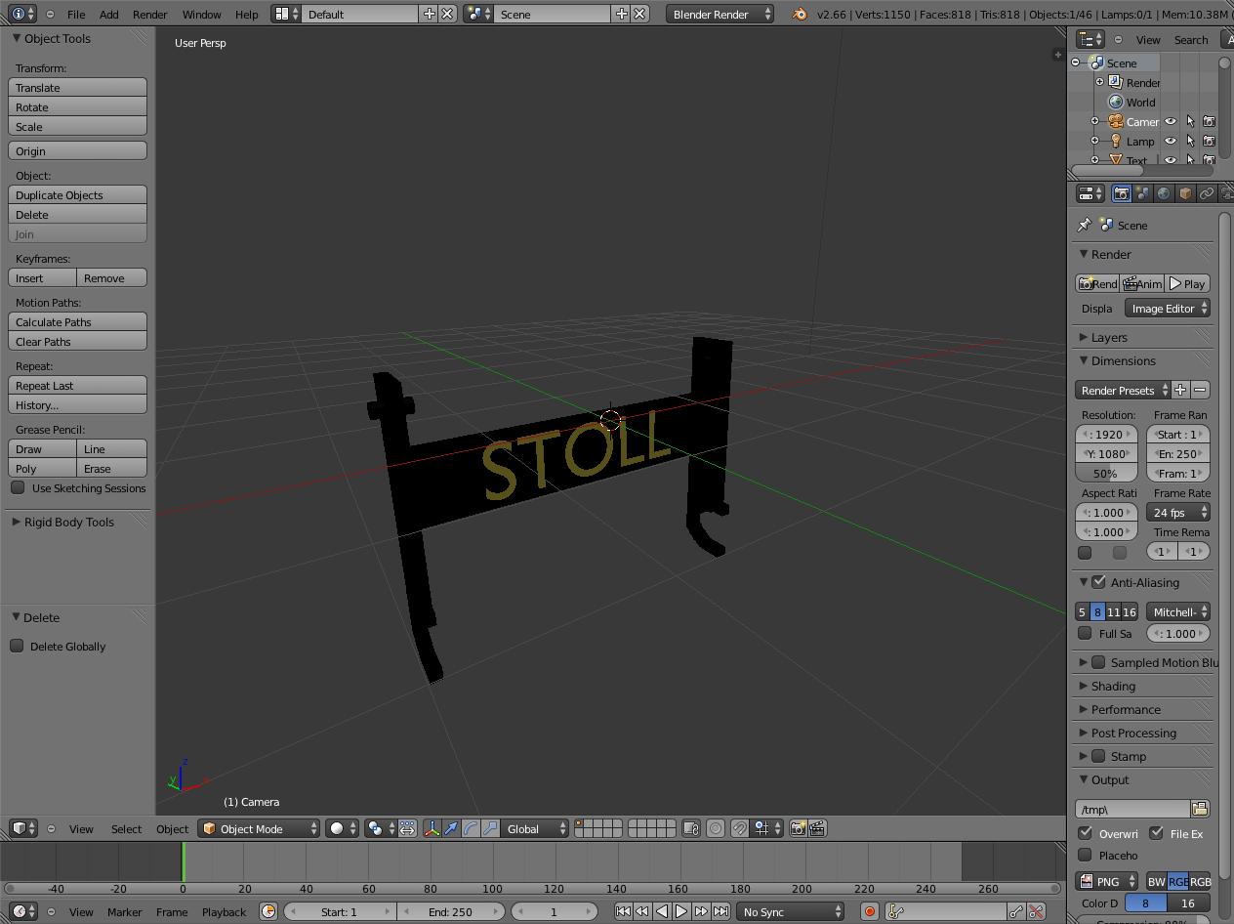Screen dimensions: 1234x924
Task: Enable the Placeholder checkbox
Action: click(x=1085, y=855)
